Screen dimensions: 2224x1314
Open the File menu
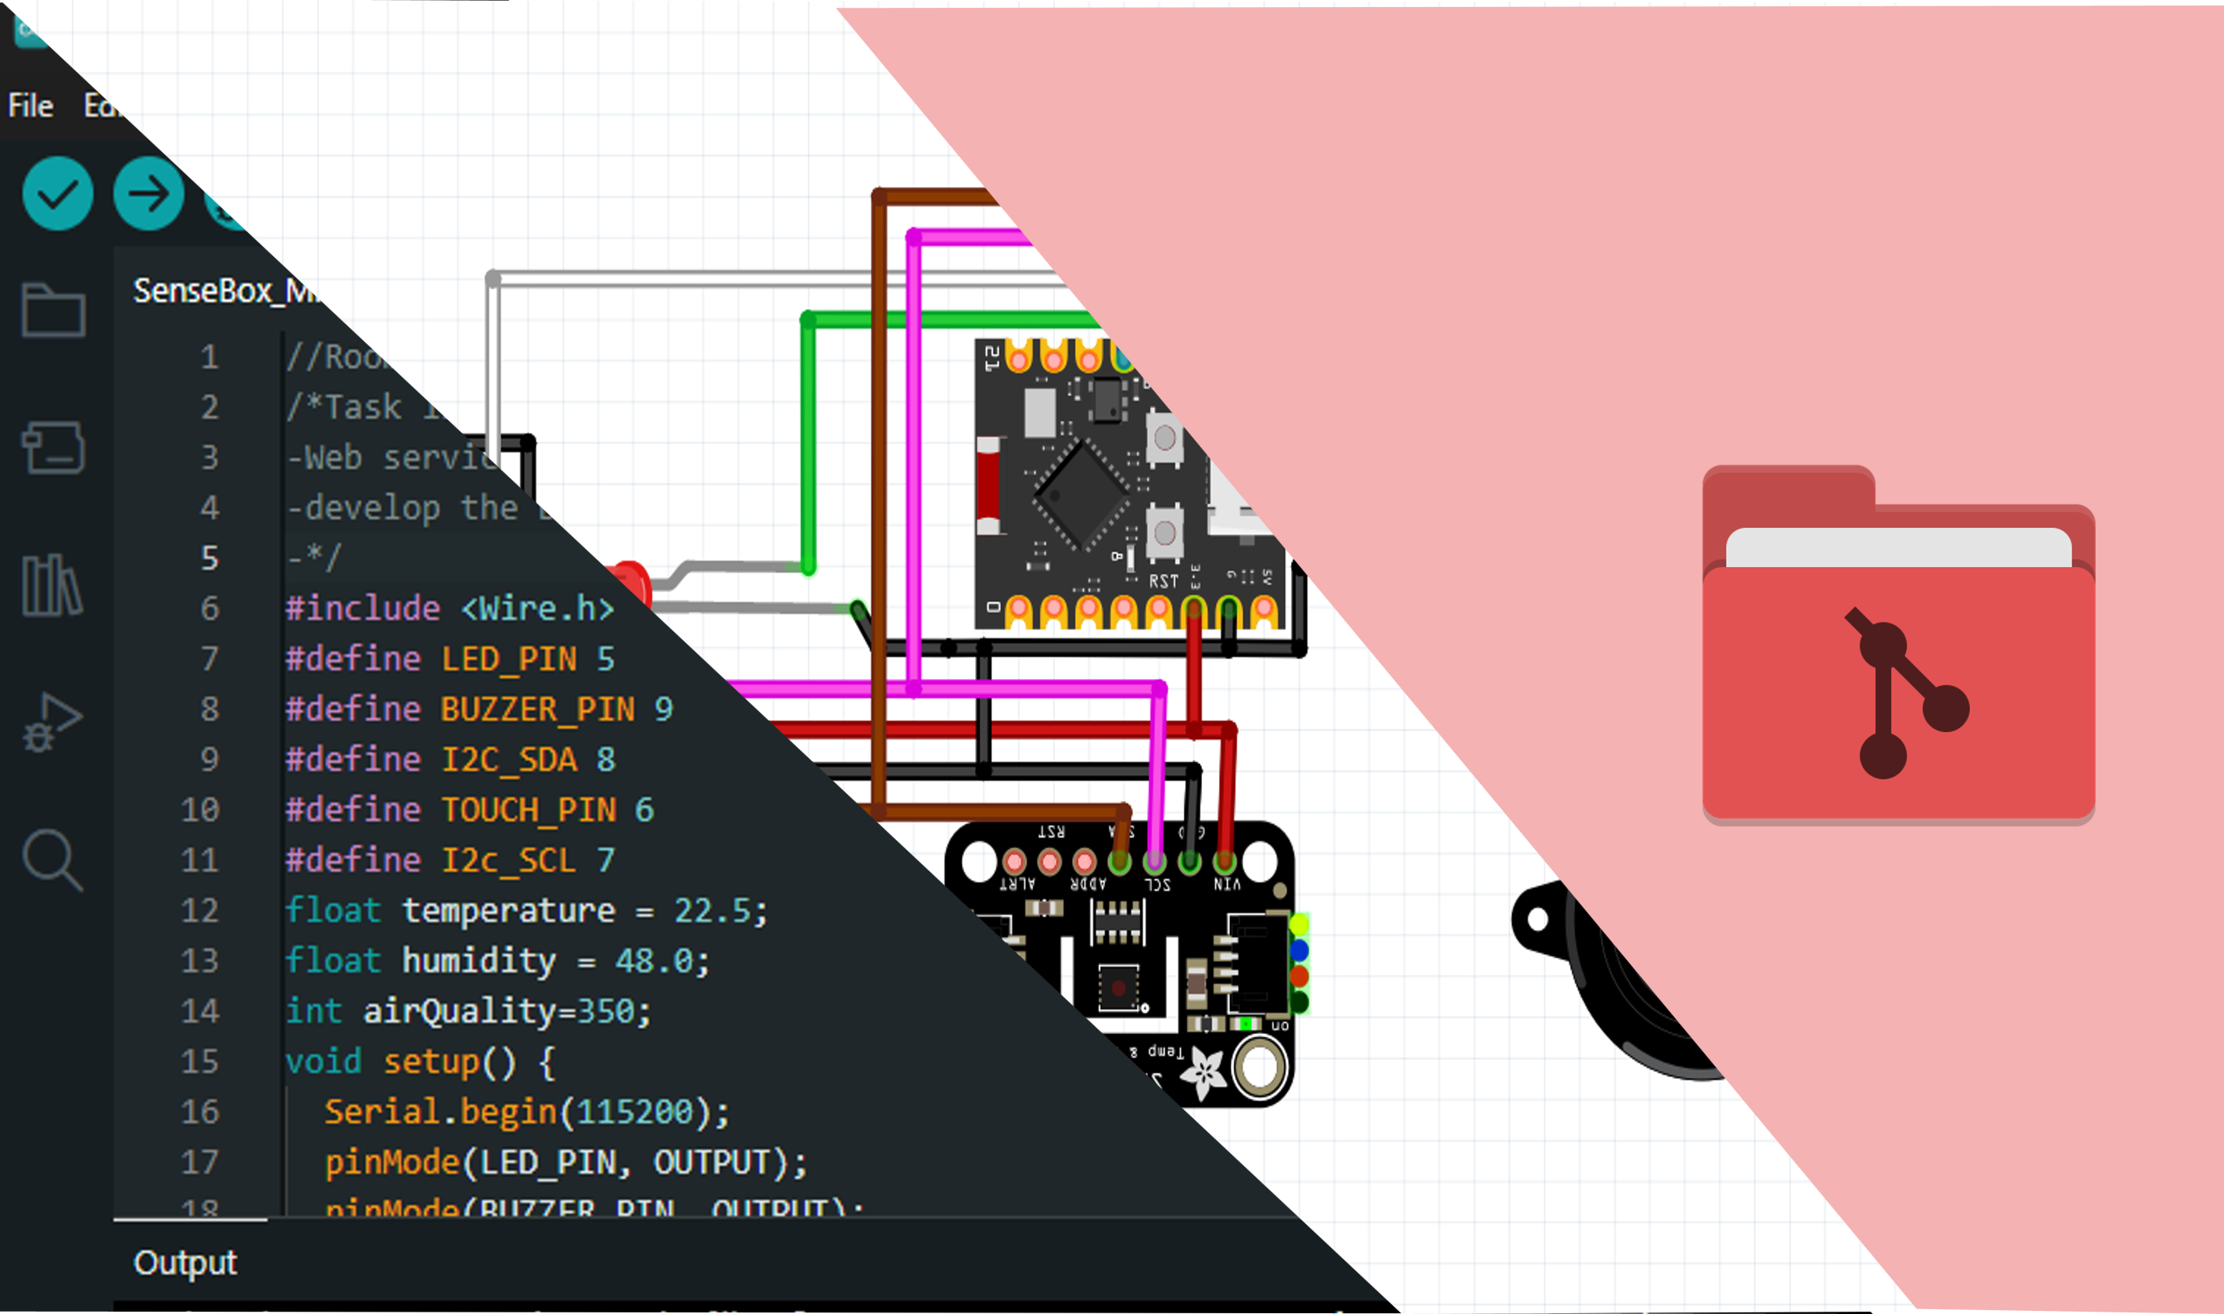[x=31, y=106]
